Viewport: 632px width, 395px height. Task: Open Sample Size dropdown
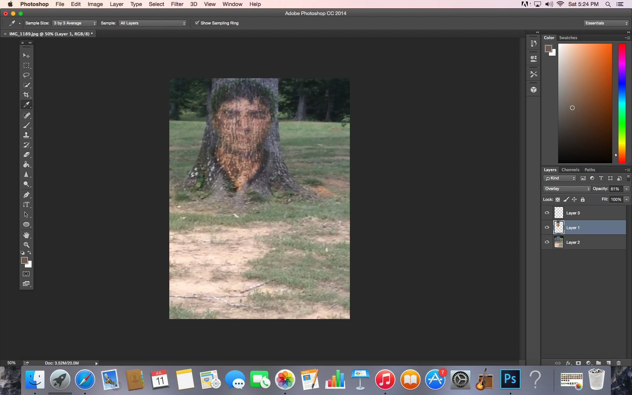[x=74, y=23]
